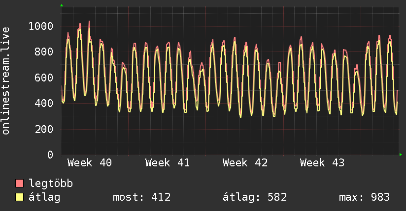Click the onlinestream.live vertical axis title
406x211 pixels.
click(6, 81)
